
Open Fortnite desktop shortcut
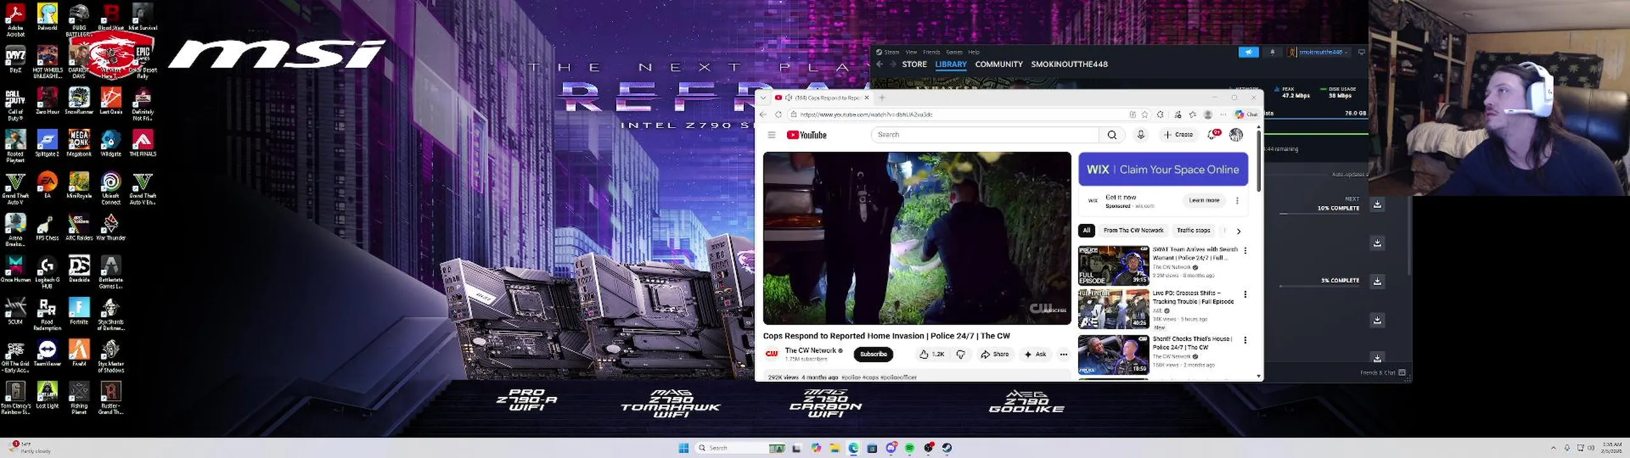(79, 311)
